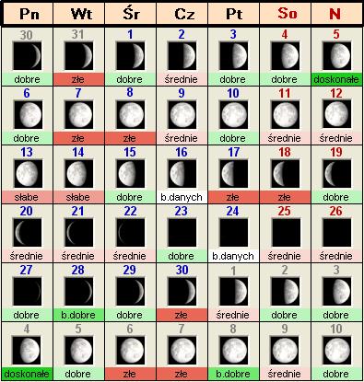Open the Pn weekday column header
This screenshot has width=364, height=382.
point(29,14)
